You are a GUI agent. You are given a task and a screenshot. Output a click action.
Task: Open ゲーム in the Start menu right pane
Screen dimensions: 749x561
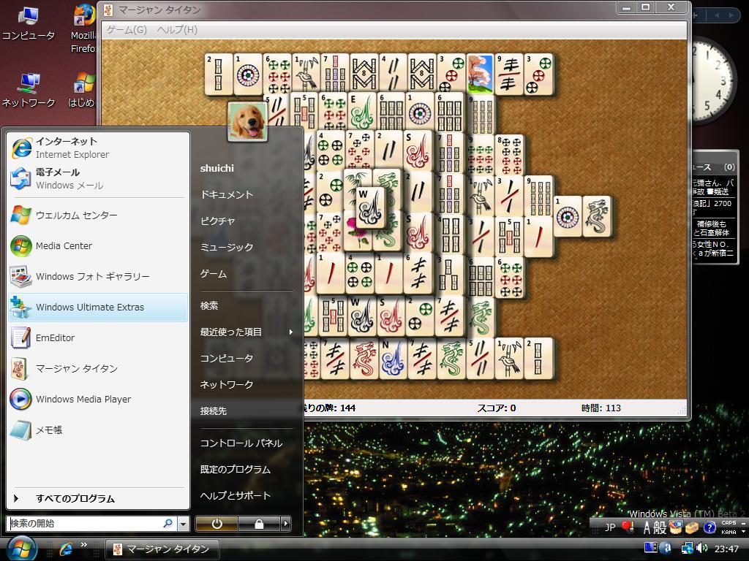tap(213, 274)
